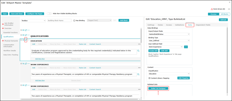Click the Form Errors warning icon
The width and height of the screenshot is (232, 101).
pyautogui.click(x=212, y=9)
